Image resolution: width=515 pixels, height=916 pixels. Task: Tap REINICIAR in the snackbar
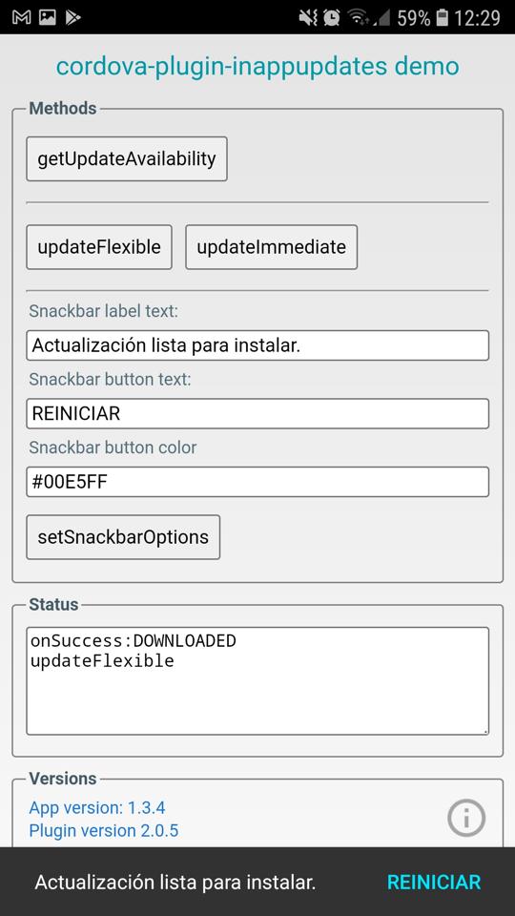tap(434, 882)
